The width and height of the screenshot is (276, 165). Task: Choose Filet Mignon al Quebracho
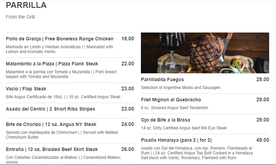[x=171, y=100]
